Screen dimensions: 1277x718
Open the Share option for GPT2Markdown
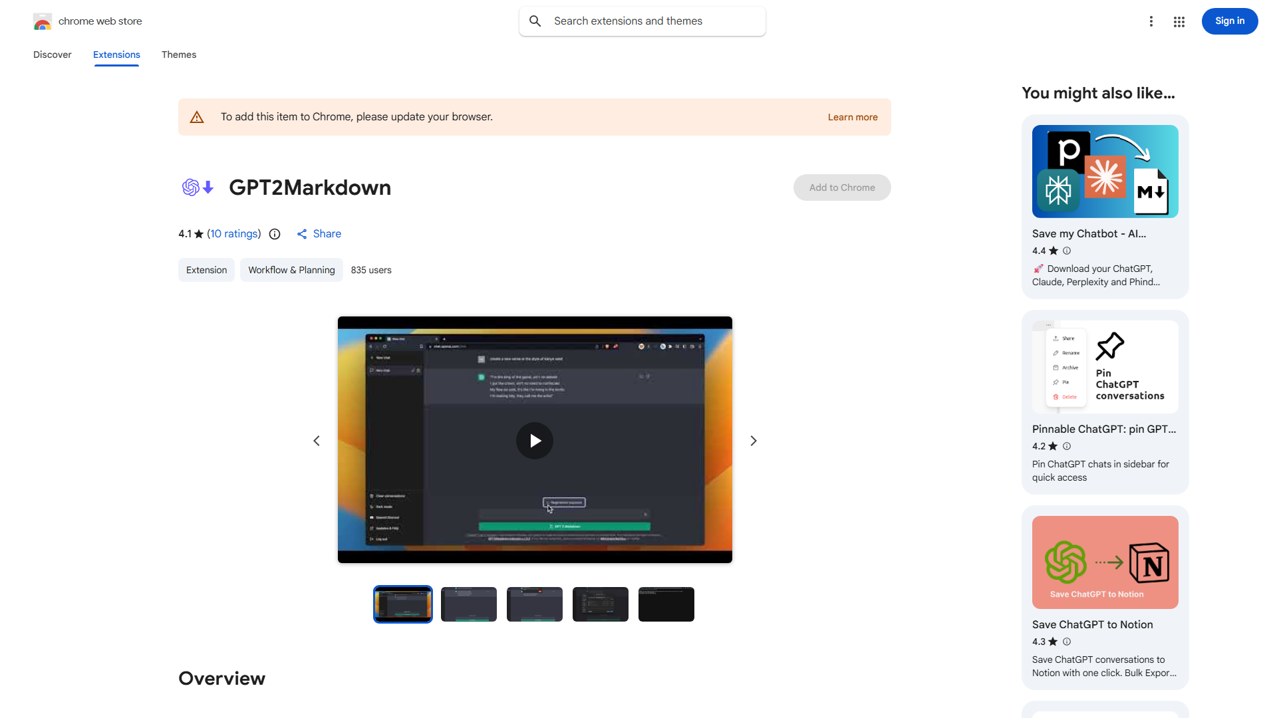click(x=319, y=234)
